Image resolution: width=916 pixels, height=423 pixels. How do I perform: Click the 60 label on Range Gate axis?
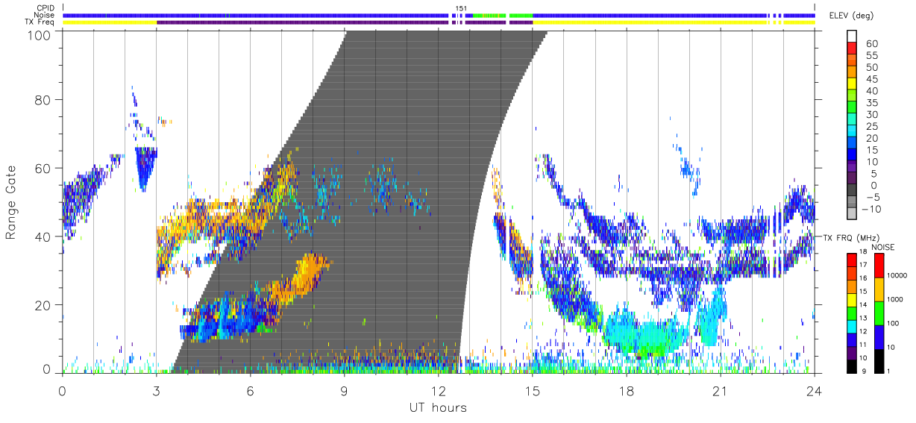(44, 168)
